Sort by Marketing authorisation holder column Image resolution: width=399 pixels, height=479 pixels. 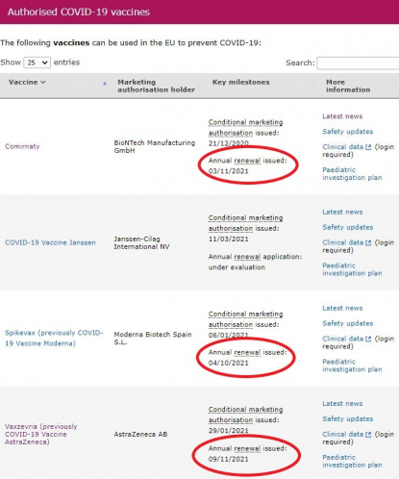pos(156,86)
